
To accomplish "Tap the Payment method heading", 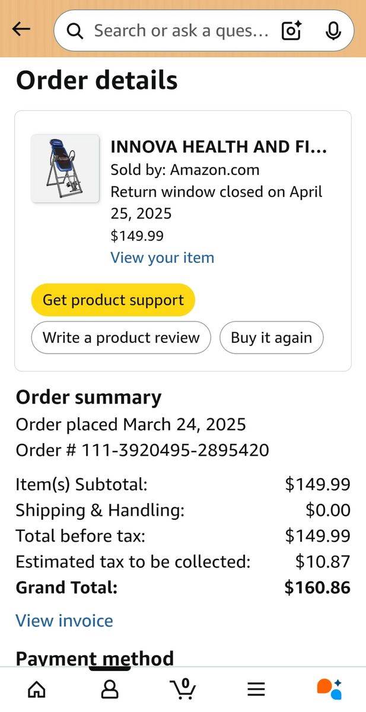I will (x=95, y=658).
